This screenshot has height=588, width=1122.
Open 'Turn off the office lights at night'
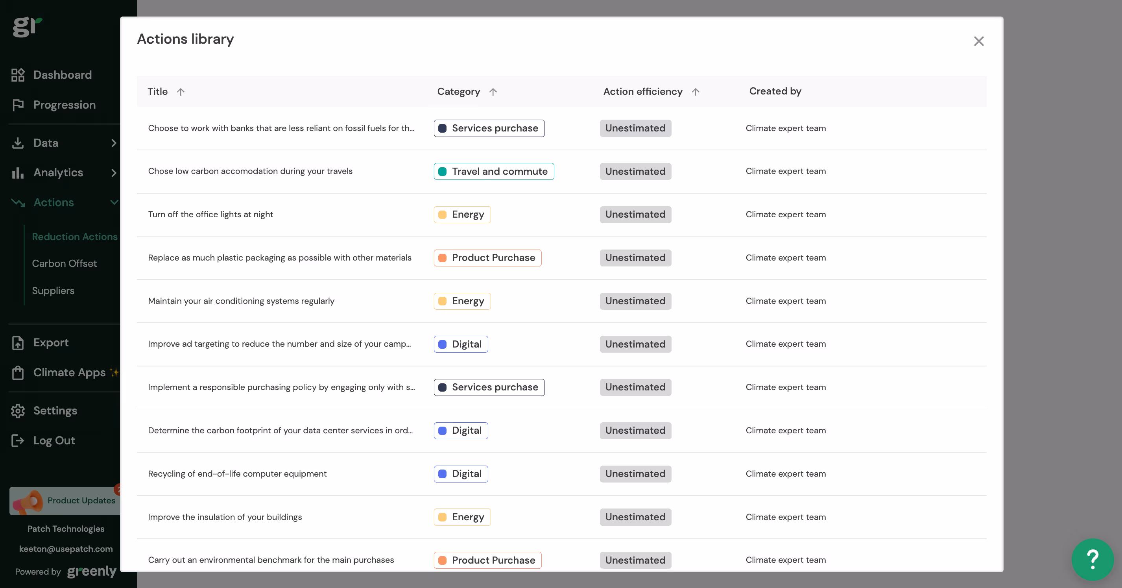(561, 214)
